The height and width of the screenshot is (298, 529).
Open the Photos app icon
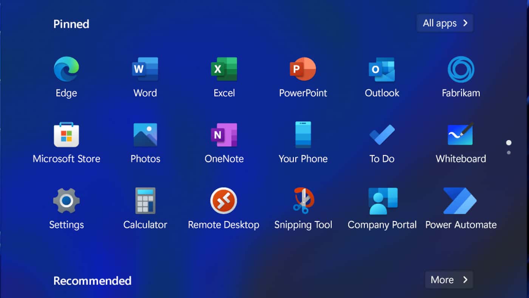145,135
